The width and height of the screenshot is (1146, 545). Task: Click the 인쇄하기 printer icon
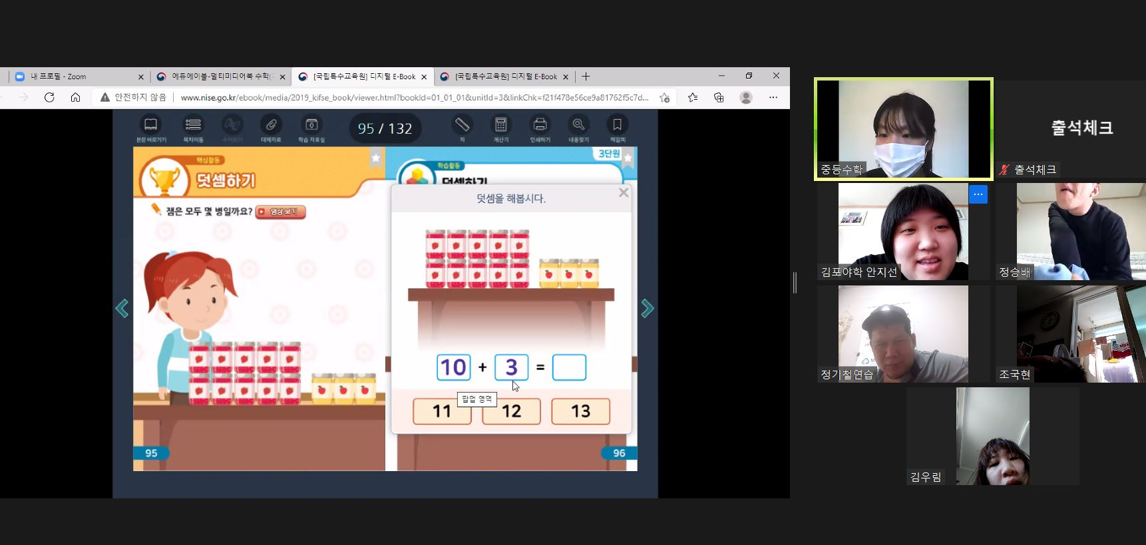click(x=540, y=125)
